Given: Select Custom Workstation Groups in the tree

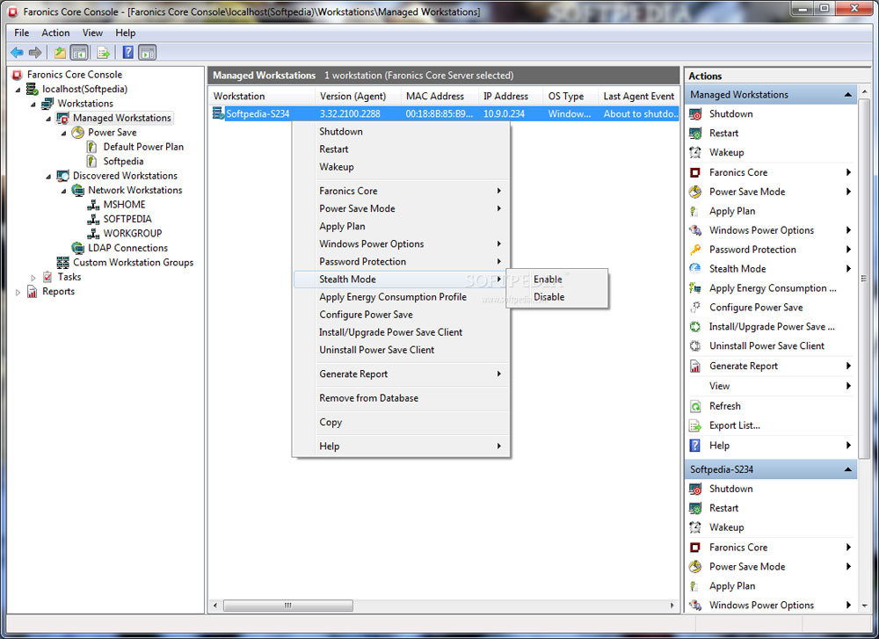Looking at the screenshot, I should (133, 262).
